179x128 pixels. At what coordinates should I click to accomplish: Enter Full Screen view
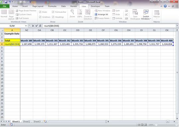tap(22, 18)
